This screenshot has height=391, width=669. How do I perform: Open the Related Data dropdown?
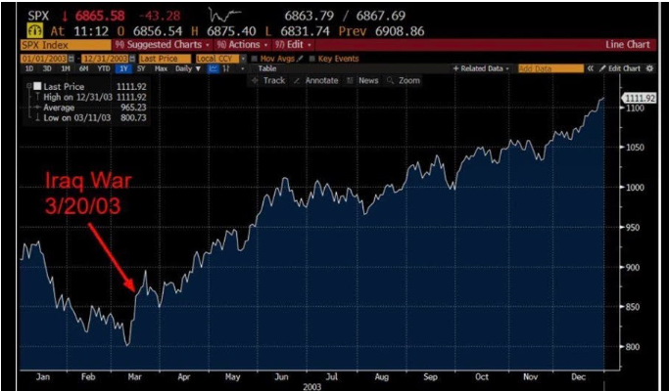481,68
